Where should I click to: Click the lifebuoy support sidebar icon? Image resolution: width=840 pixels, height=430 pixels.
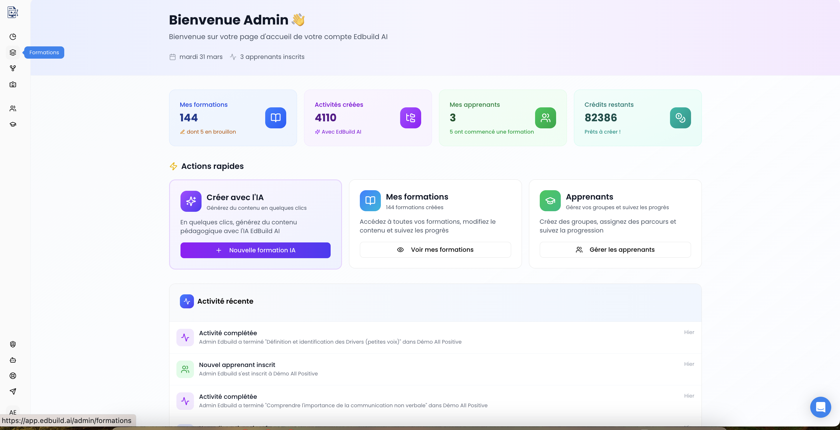click(x=13, y=376)
